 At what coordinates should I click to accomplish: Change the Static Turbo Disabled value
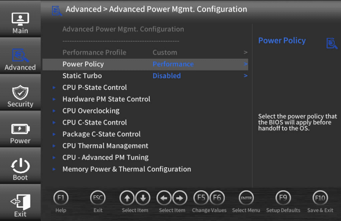167,76
